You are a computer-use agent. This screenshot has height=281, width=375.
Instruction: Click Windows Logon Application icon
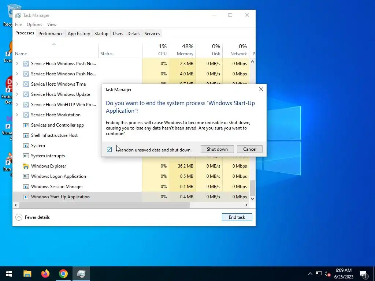pyautogui.click(x=26, y=176)
